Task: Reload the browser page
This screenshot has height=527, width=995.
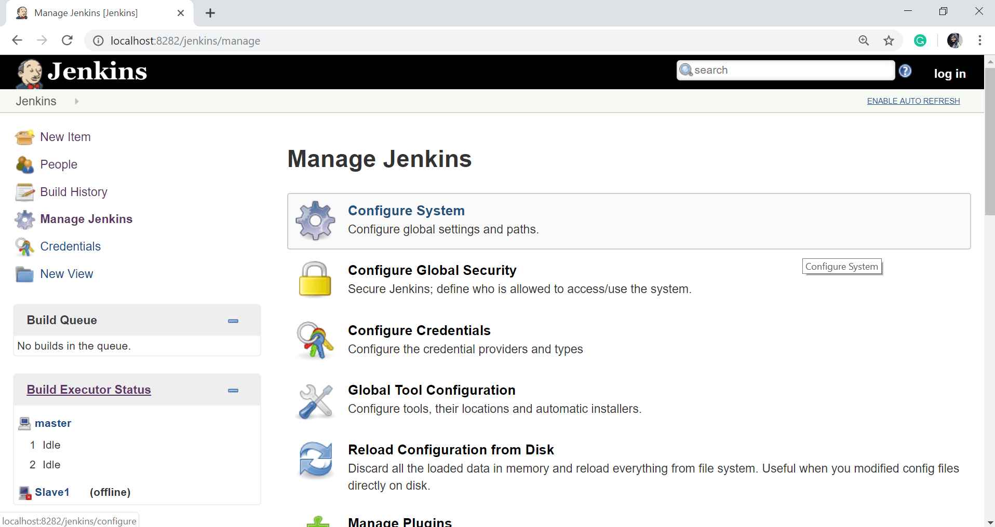Action: coord(67,40)
